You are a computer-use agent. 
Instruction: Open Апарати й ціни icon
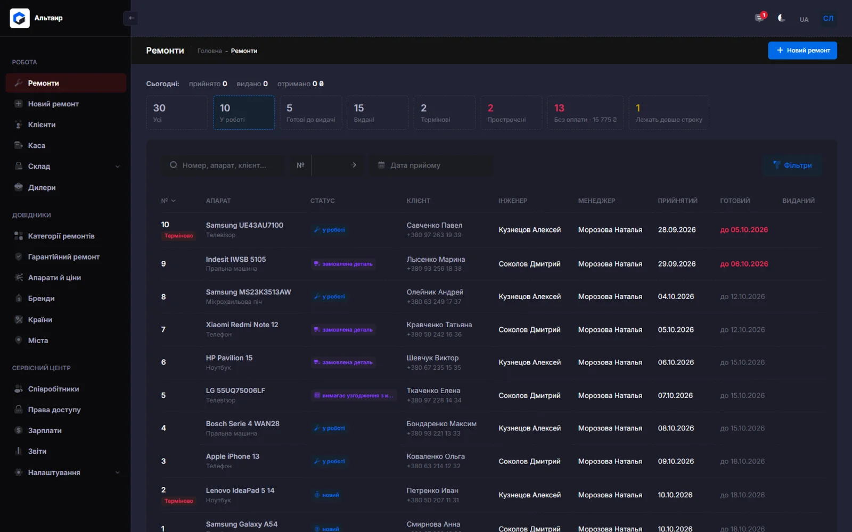point(19,277)
